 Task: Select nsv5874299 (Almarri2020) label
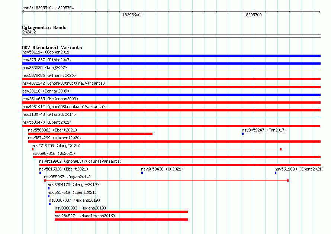click(x=55, y=138)
